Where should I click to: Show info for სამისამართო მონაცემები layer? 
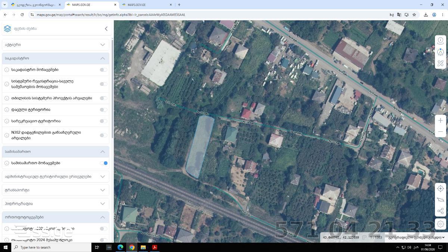[7, 163]
